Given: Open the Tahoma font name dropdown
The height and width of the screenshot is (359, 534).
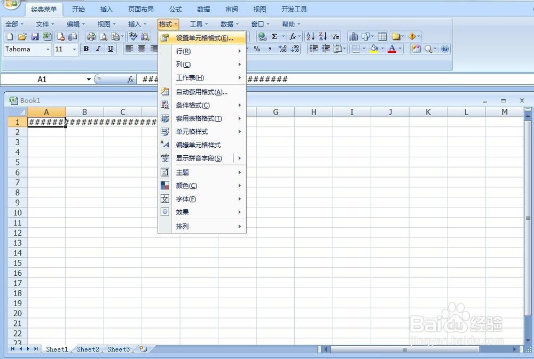Looking at the screenshot, I should coord(48,49).
